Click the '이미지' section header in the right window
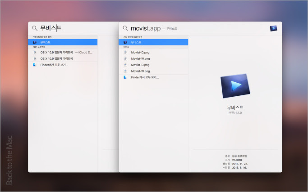308x192 pixels. (x=126, y=47)
